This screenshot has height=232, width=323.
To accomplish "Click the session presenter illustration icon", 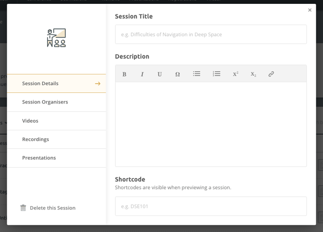I will click(56, 38).
